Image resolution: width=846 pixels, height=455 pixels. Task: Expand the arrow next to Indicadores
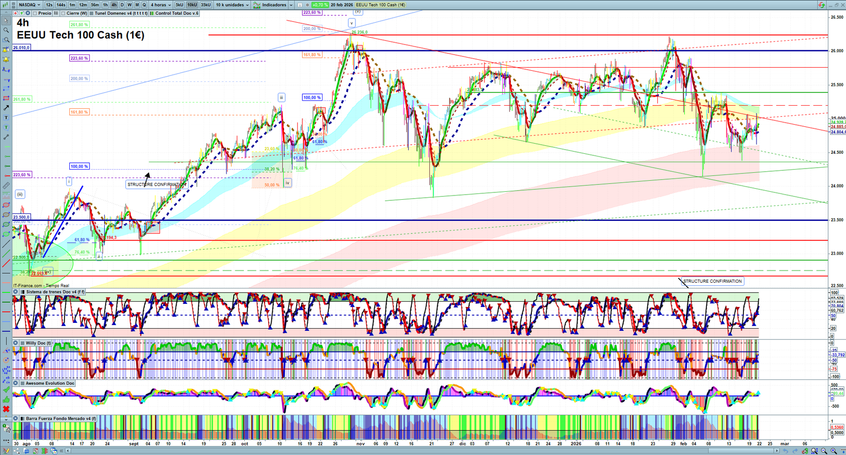291,5
